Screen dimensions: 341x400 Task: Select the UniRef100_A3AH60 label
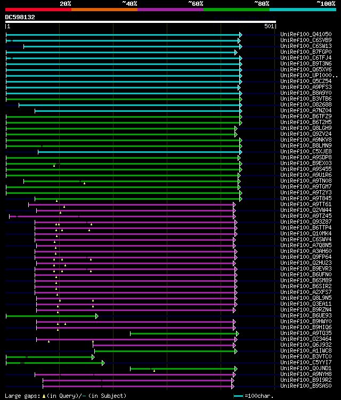coord(306,251)
